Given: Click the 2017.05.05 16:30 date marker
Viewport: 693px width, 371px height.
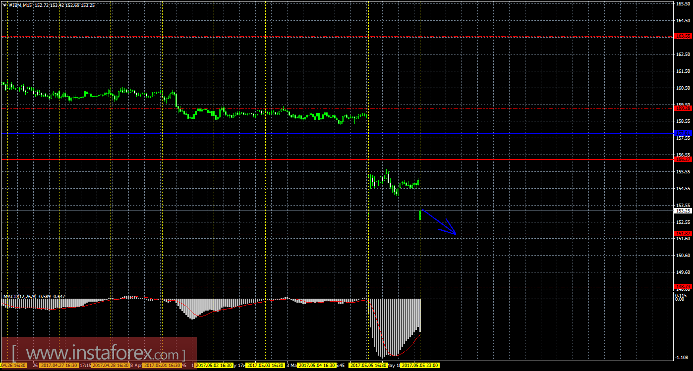Looking at the screenshot, I should pos(368,366).
